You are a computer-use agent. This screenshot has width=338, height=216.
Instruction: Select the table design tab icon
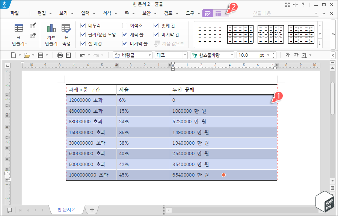pos(208,14)
